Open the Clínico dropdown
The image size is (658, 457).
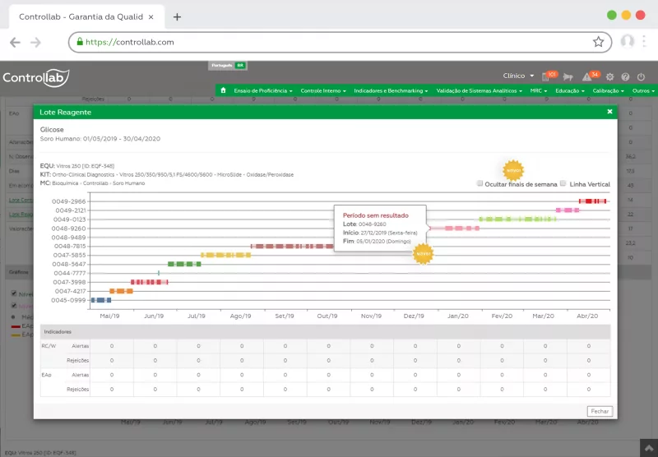coord(518,76)
